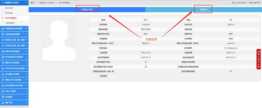Click the 礼品管理 gift icon
Image resolution: width=262 pixels, height=108 pixels.
[x=3, y=97]
